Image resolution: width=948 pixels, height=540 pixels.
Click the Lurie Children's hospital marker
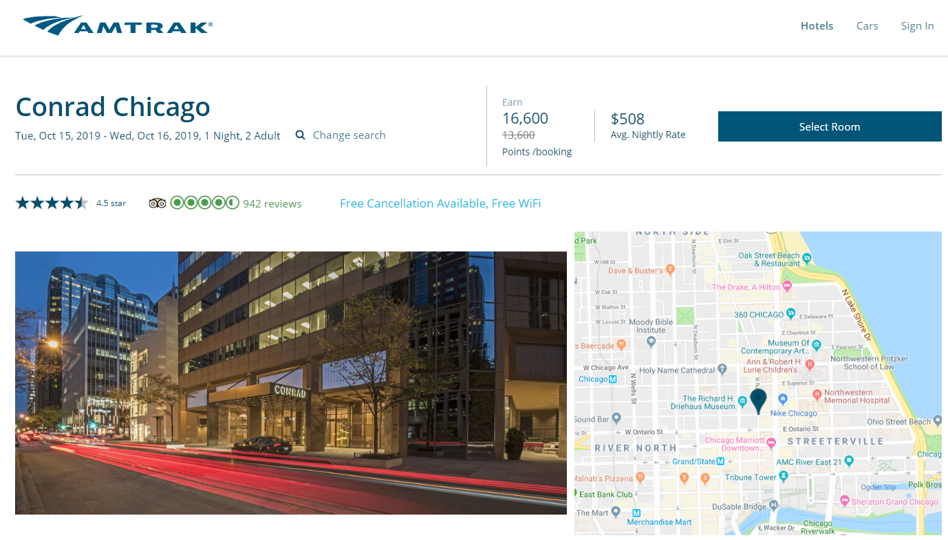[x=810, y=364]
